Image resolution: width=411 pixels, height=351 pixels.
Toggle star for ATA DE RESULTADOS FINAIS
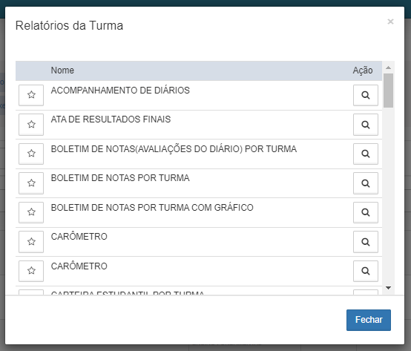31,125
